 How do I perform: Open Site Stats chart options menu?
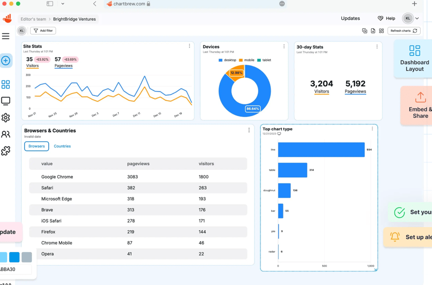tap(189, 46)
